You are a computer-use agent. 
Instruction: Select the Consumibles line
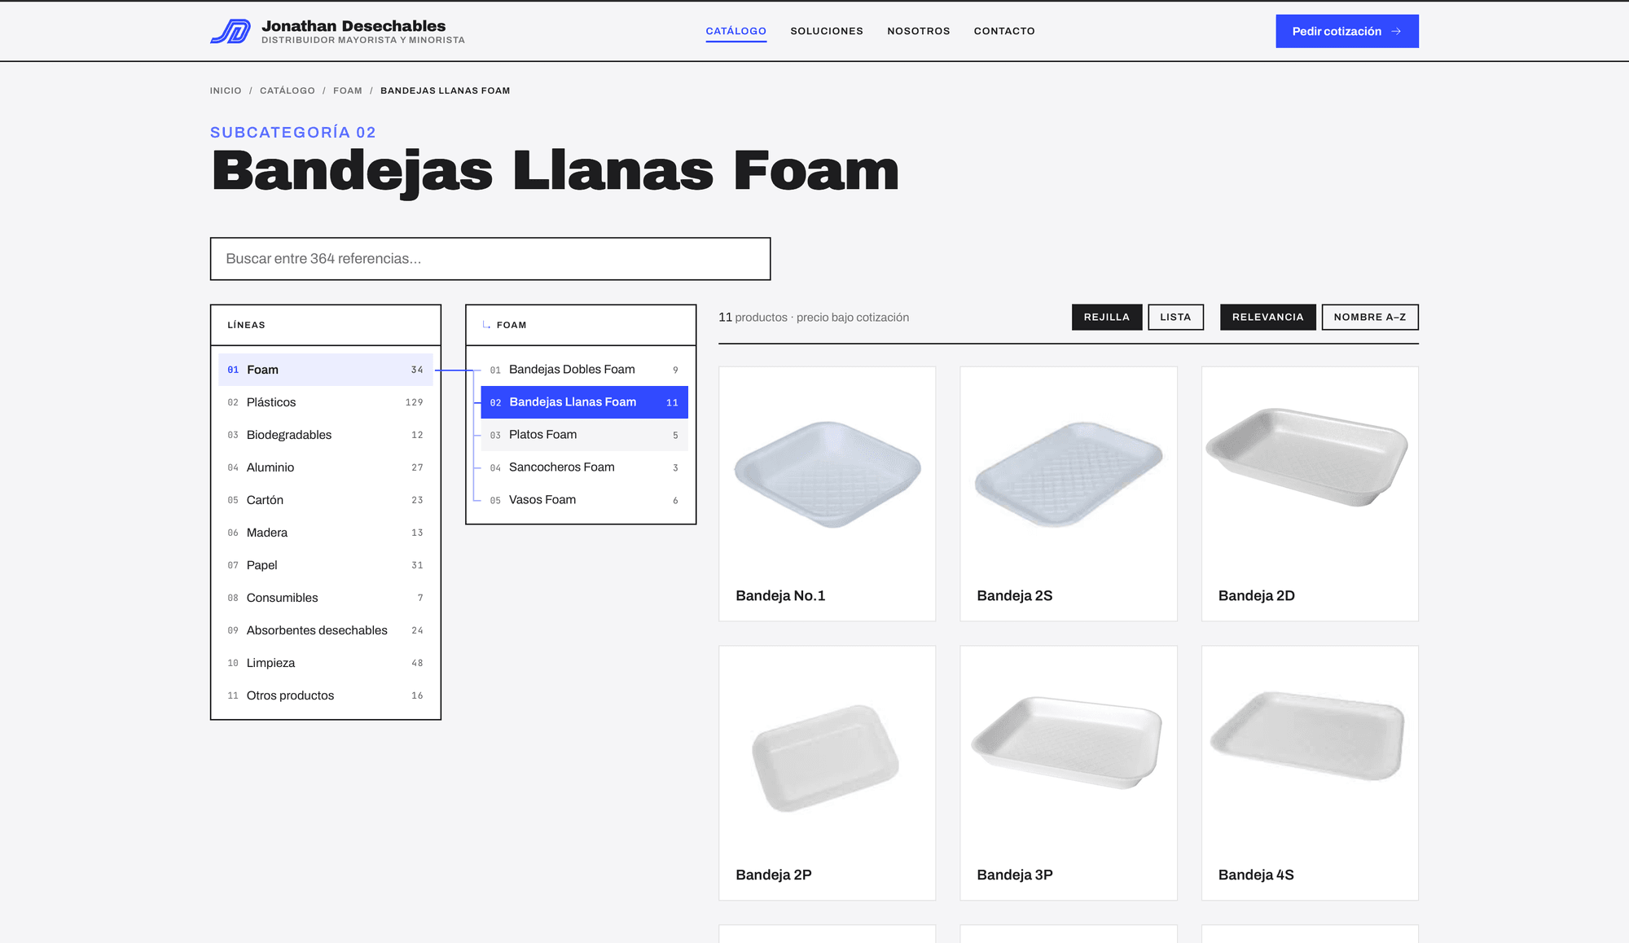tap(326, 598)
